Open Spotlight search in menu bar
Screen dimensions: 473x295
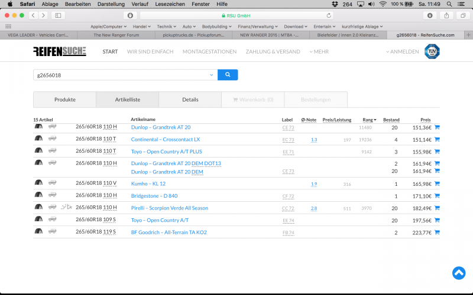click(x=449, y=4)
